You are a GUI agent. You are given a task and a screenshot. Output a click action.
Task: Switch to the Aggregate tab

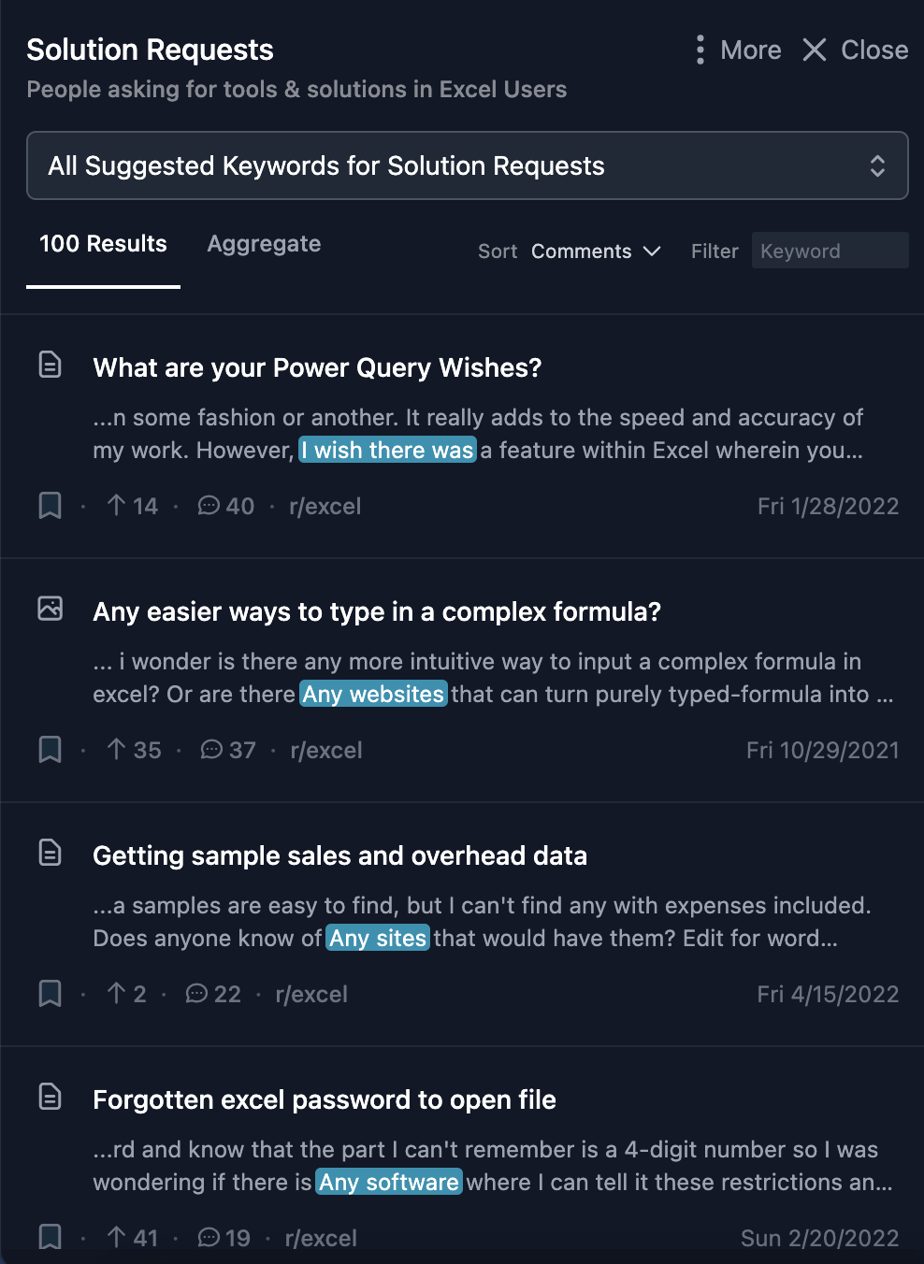click(264, 244)
